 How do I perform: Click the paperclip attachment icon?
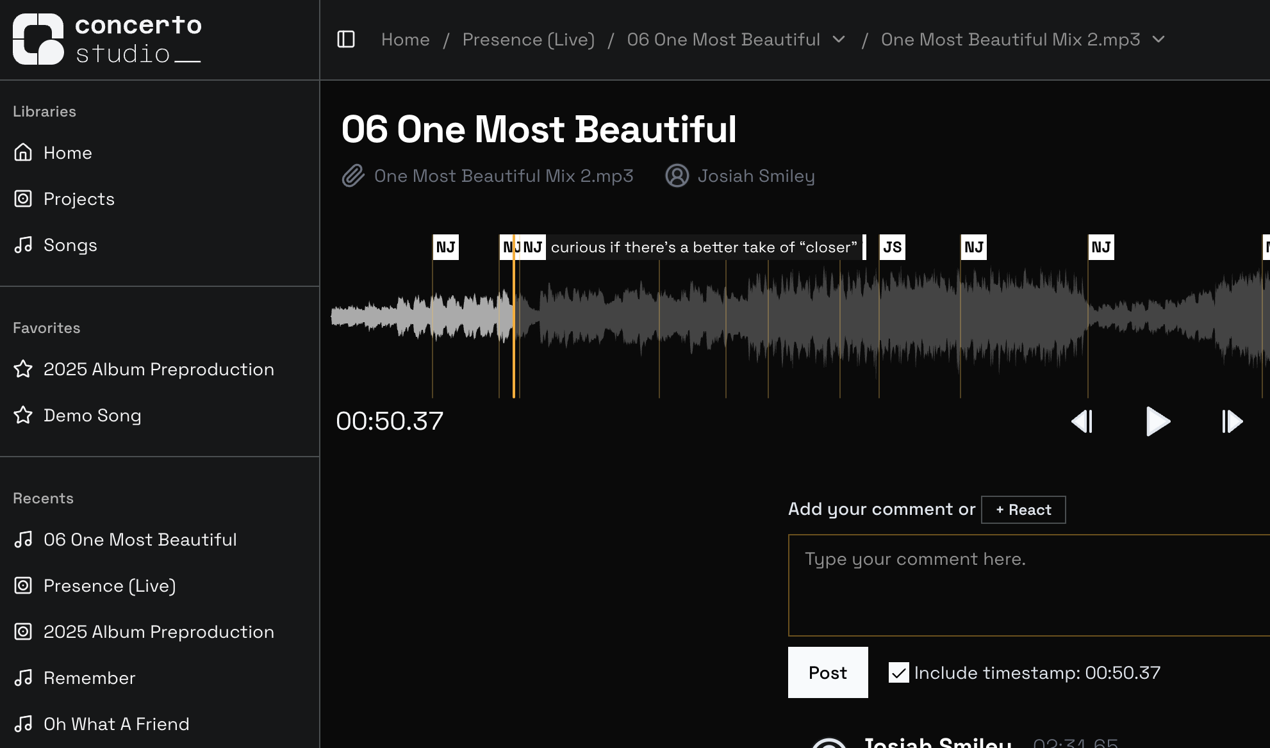(353, 175)
